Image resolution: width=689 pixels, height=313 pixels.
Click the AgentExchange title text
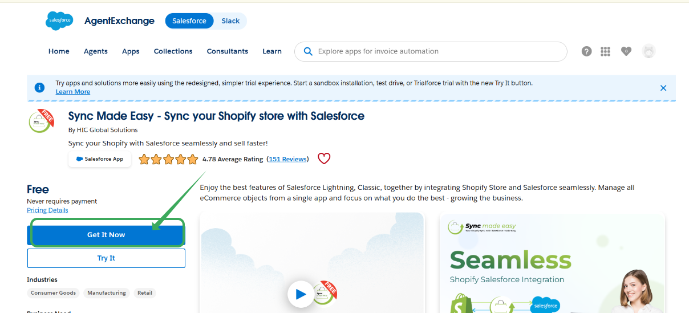119,21
